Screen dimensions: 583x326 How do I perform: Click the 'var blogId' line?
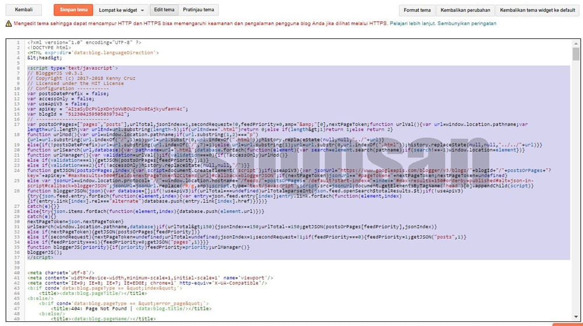click(78, 114)
